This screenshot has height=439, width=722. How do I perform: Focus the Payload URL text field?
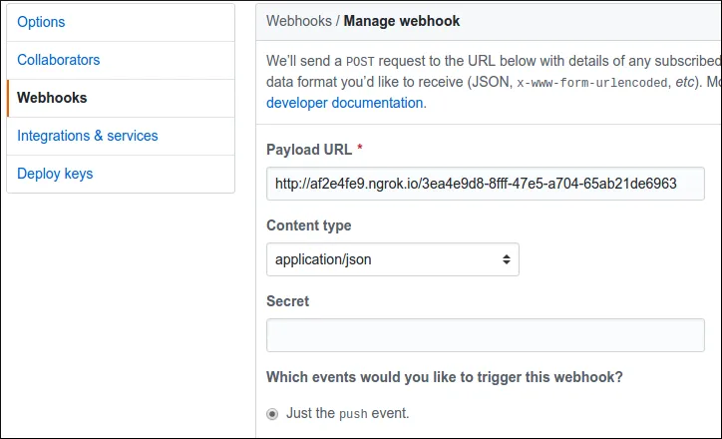pos(485,184)
